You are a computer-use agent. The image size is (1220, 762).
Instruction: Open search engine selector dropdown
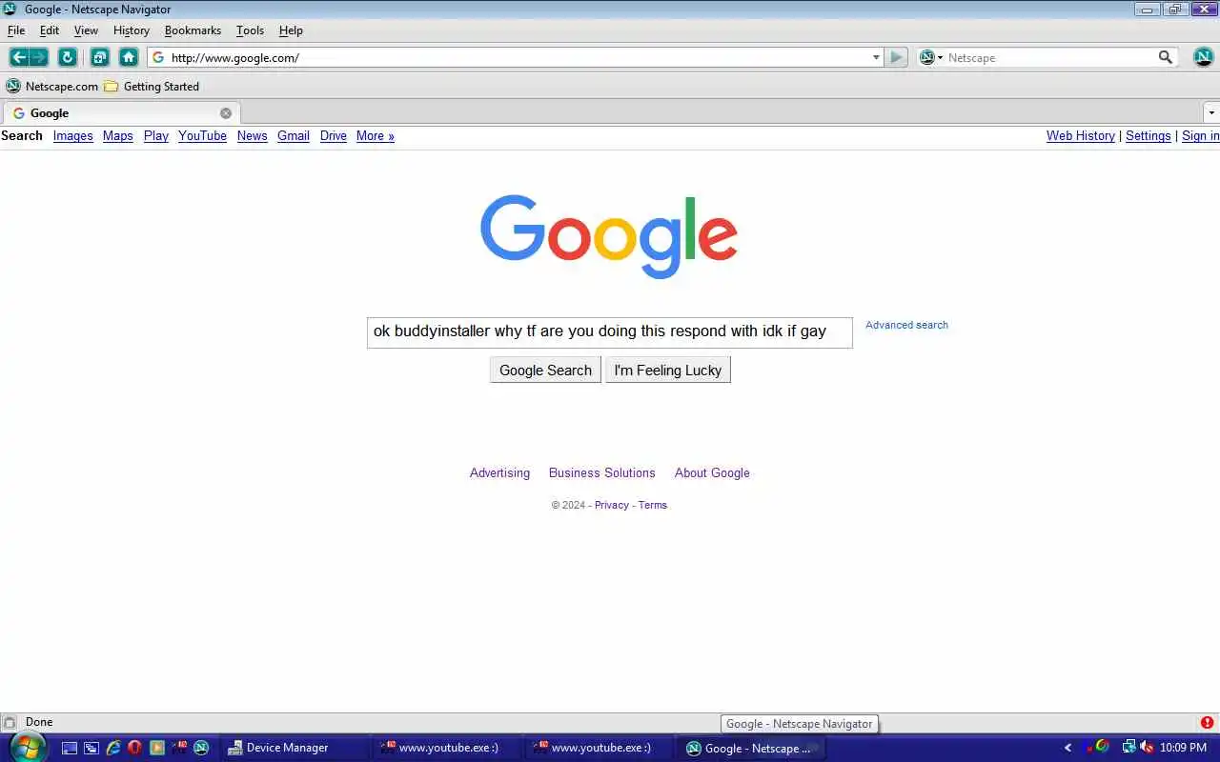pos(928,57)
